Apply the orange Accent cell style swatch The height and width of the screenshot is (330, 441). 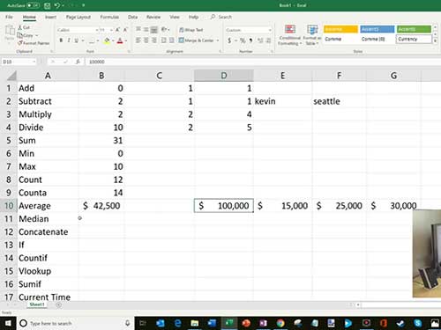tap(340, 29)
